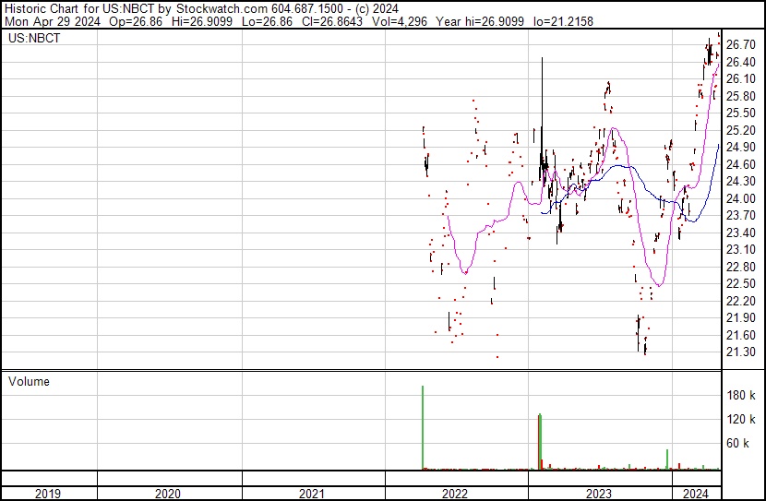Click the 22.20 price label

tap(741, 301)
